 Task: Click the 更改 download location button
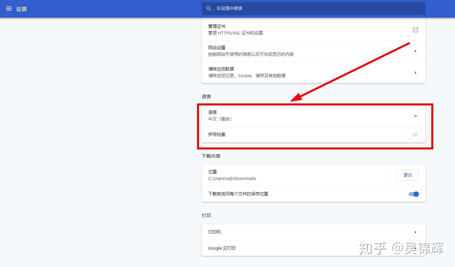408,175
